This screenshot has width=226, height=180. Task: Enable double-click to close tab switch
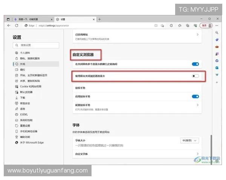[x=195, y=76]
